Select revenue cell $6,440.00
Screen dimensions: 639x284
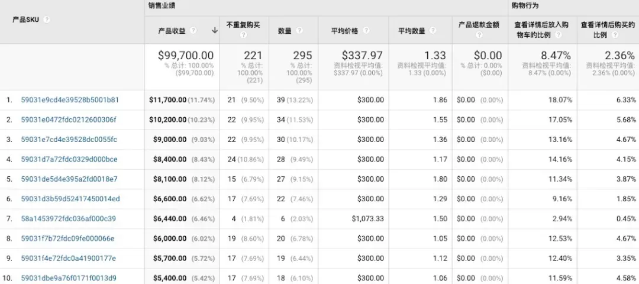coord(170,219)
